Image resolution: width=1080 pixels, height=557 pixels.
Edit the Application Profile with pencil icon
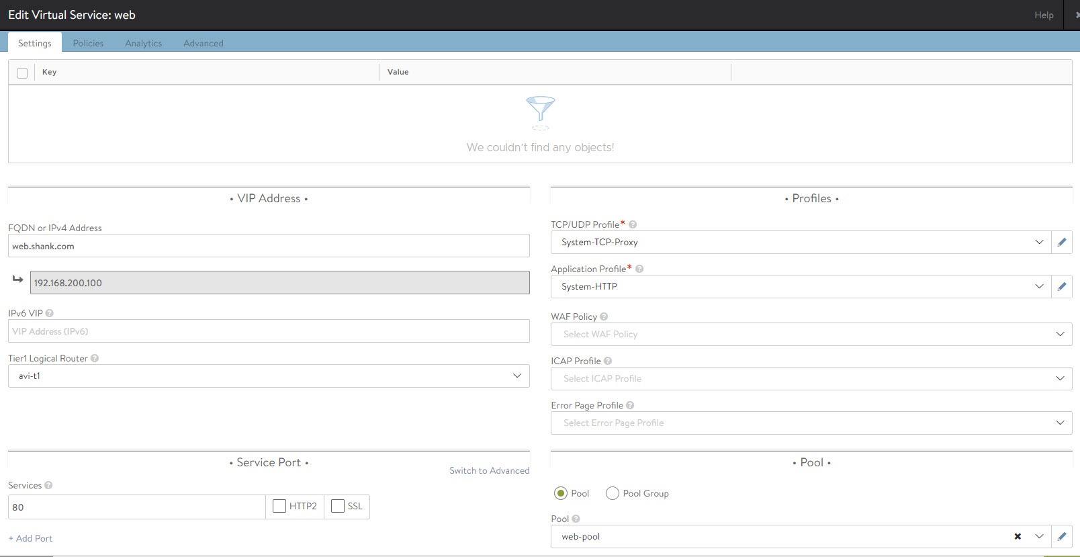pyautogui.click(x=1062, y=286)
